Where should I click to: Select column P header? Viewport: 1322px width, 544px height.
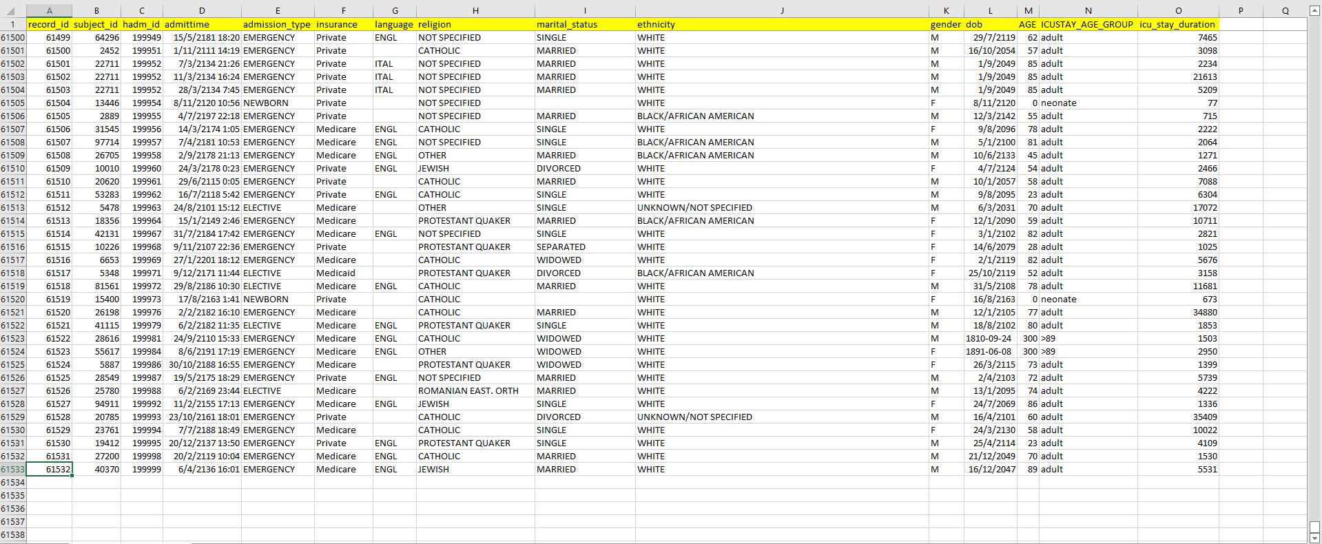pyautogui.click(x=1241, y=10)
